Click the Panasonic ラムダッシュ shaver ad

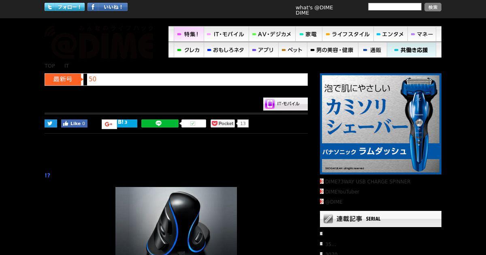coord(381,124)
